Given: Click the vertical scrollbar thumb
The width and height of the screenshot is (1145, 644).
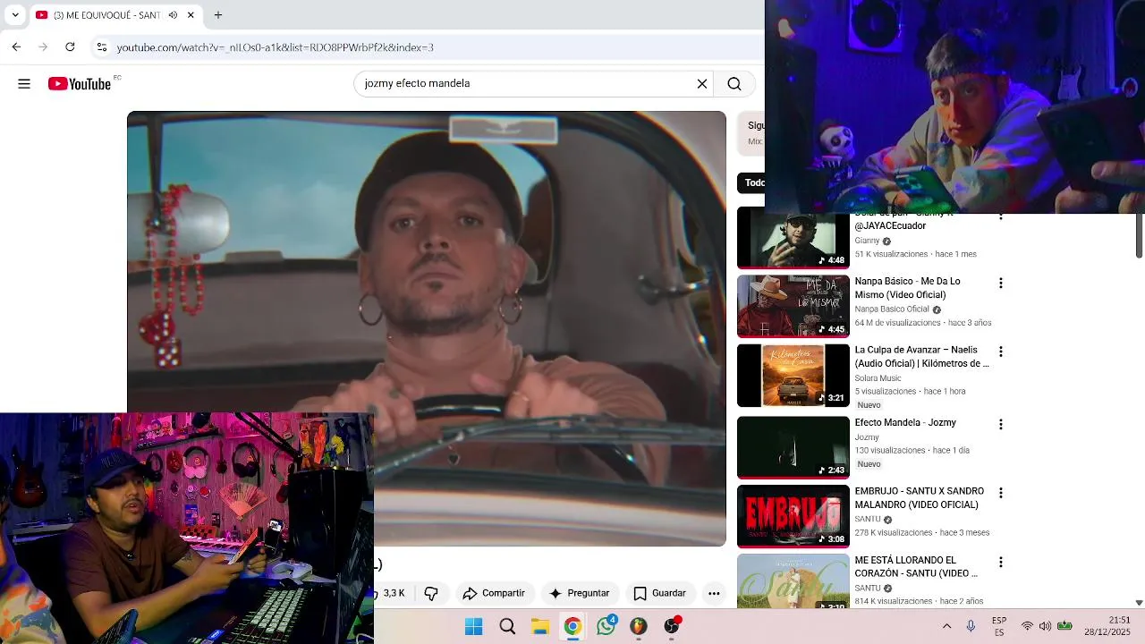Looking at the screenshot, I should [1139, 236].
